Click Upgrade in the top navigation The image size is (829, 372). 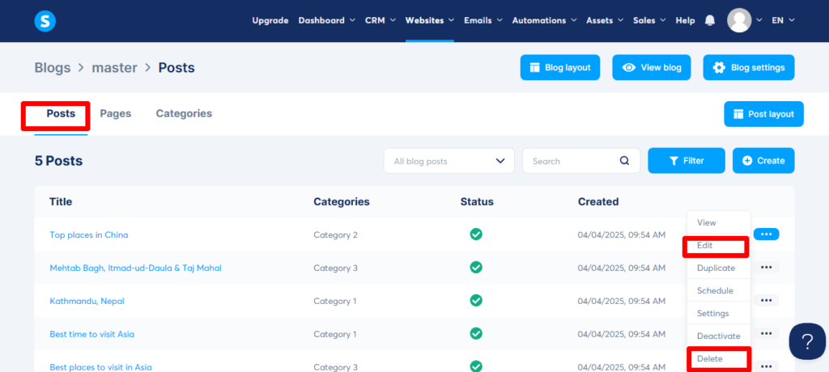270,20
